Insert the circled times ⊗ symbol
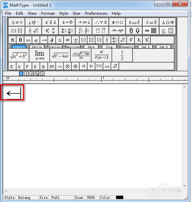Viewport: 192px width, 202px height. [x=67, y=66]
